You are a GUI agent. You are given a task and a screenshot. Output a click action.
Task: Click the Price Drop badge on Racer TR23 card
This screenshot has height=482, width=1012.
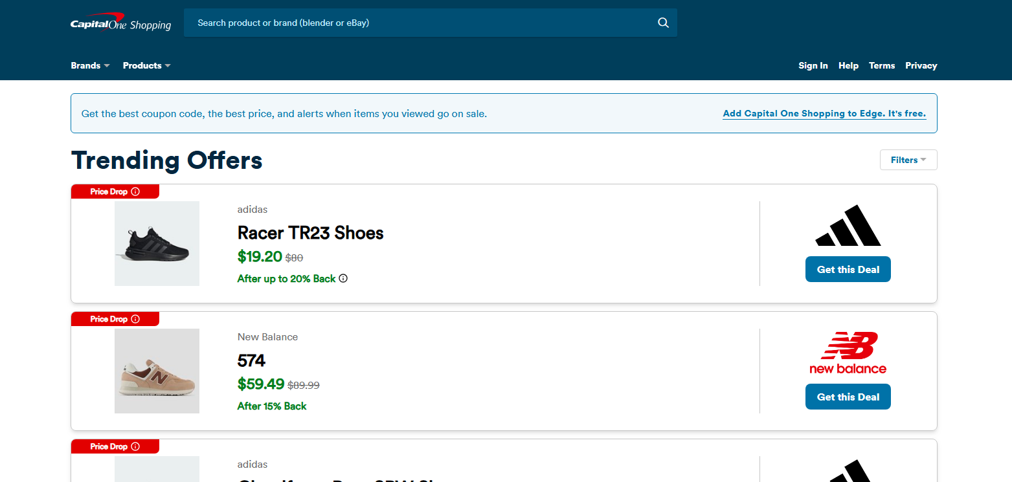(115, 192)
